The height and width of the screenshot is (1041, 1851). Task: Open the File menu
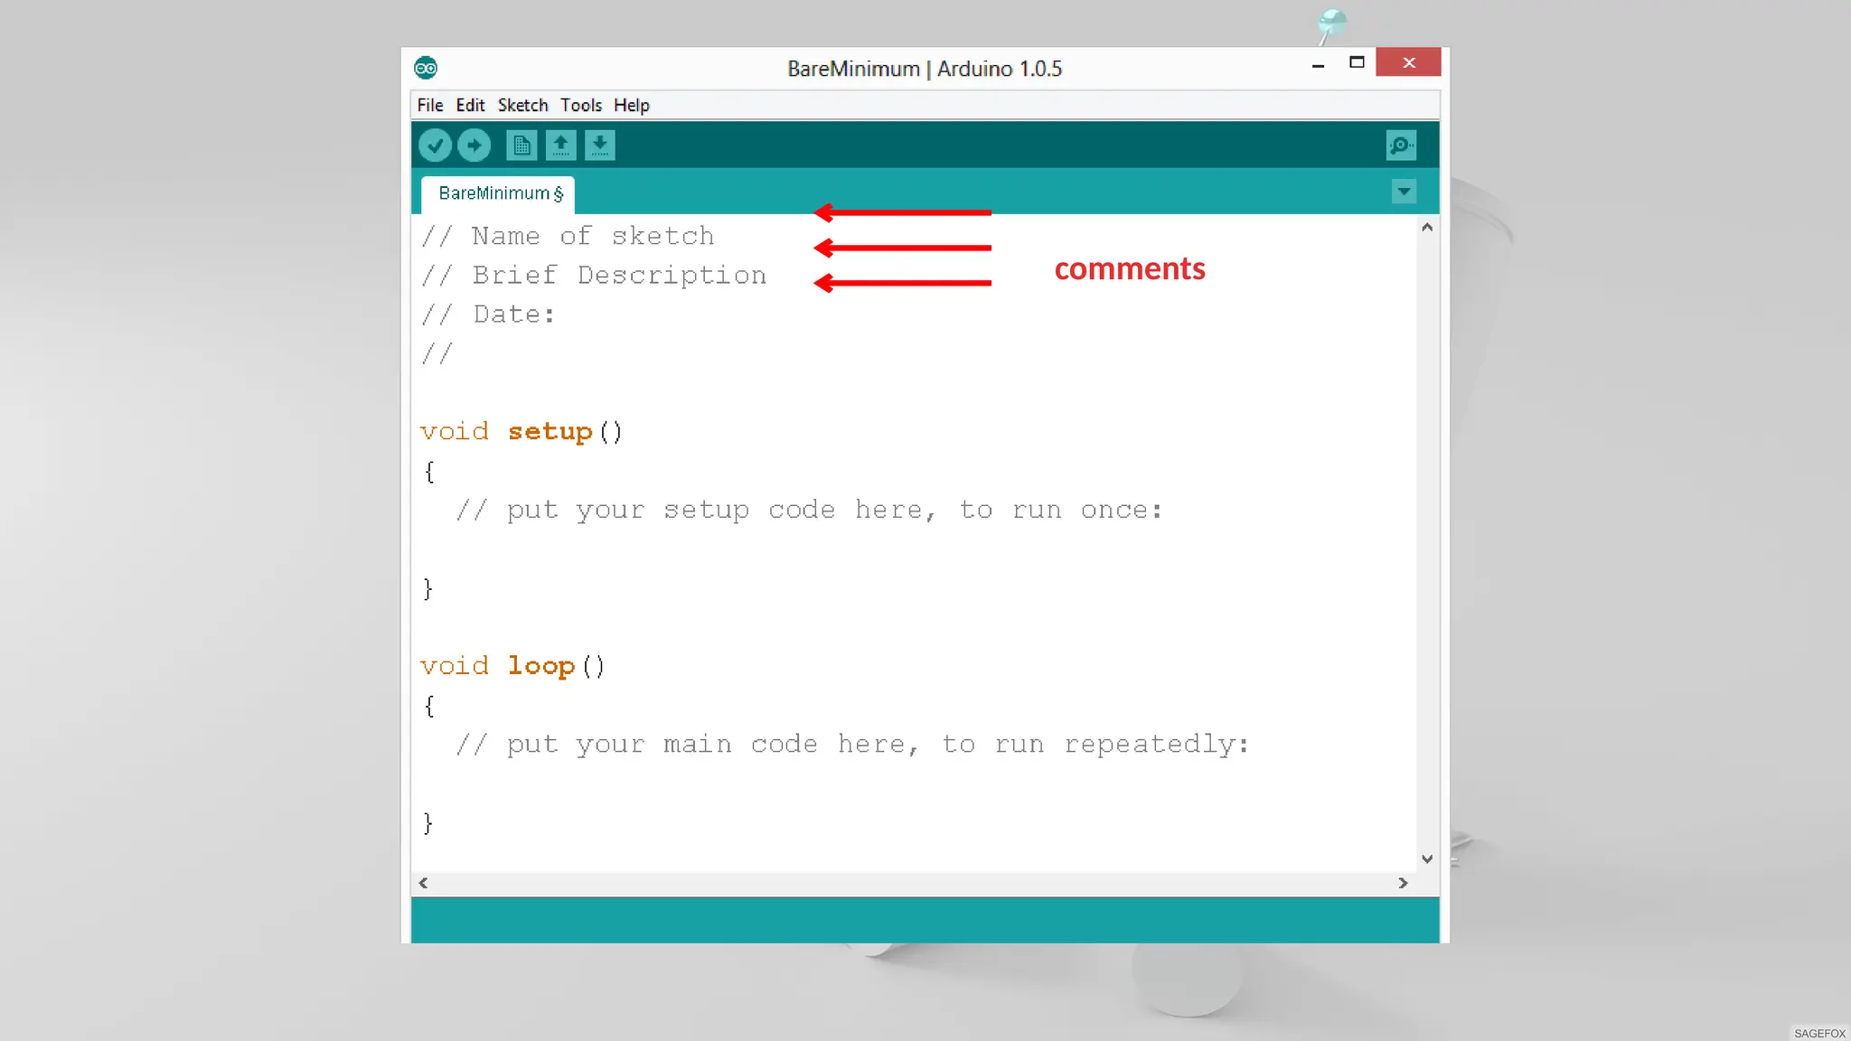(429, 106)
